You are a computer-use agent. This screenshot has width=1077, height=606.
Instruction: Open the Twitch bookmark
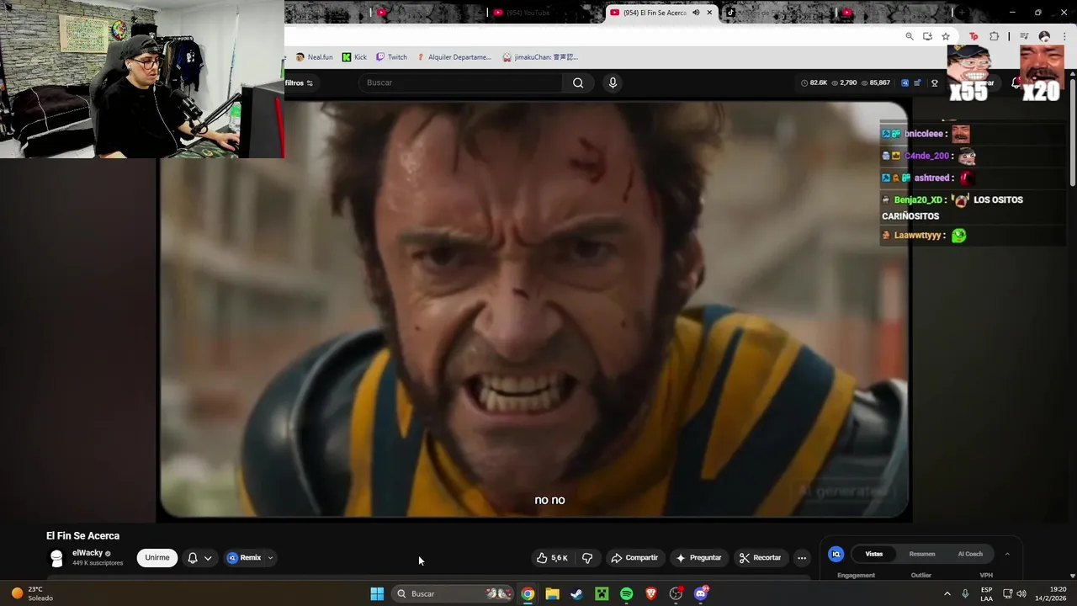pyautogui.click(x=391, y=57)
